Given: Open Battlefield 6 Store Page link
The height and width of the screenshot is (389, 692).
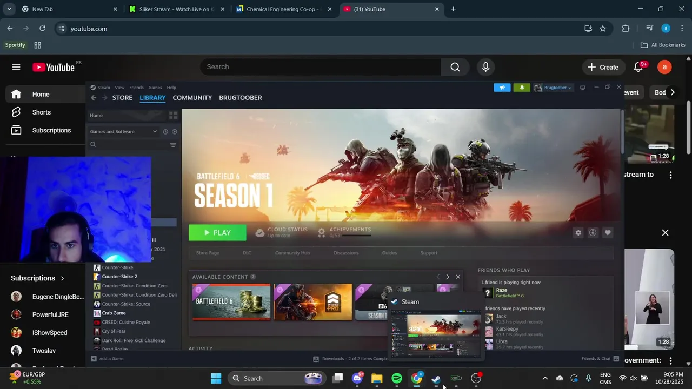Looking at the screenshot, I should pyautogui.click(x=208, y=253).
